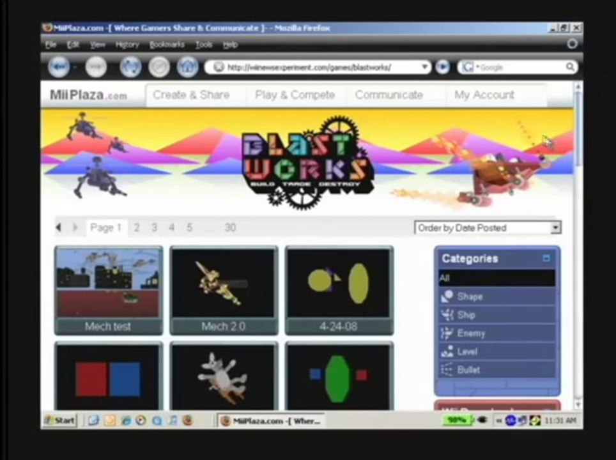Open the View menu
616x460 pixels.
[x=97, y=45]
